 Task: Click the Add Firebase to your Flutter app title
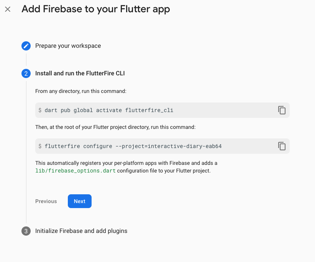(x=96, y=9)
